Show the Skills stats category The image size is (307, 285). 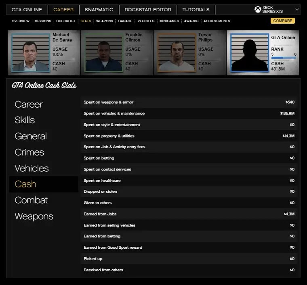coord(25,120)
